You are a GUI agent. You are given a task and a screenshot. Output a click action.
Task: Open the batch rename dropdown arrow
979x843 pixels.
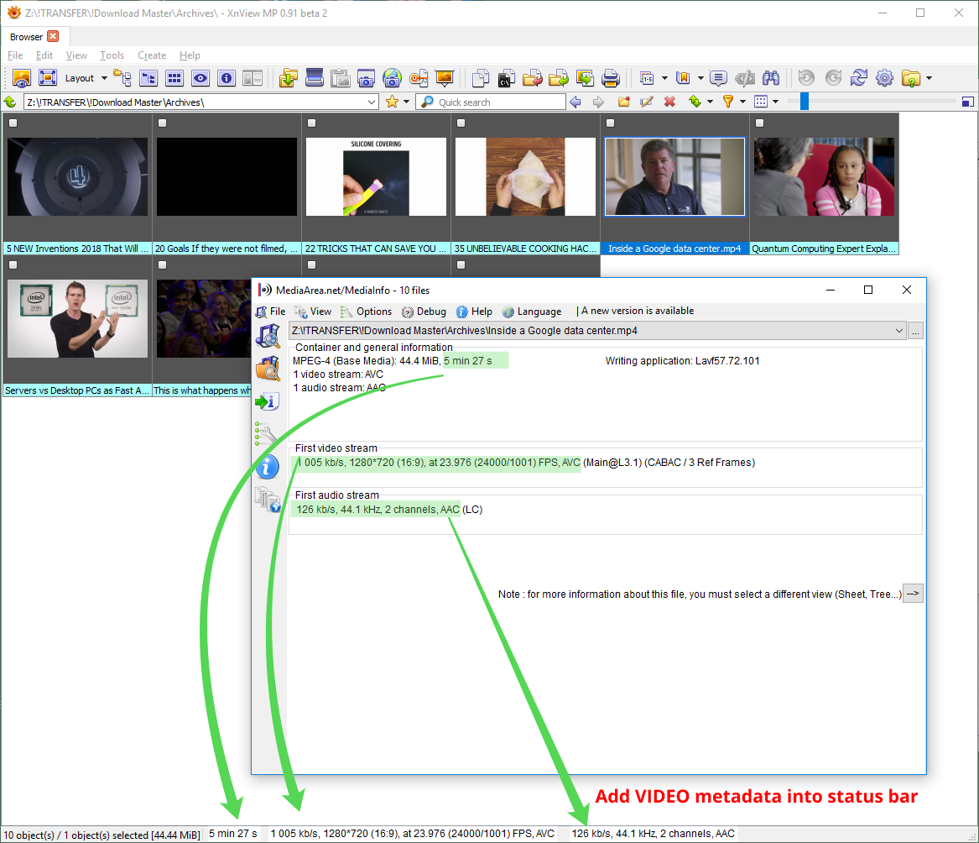coord(664,78)
